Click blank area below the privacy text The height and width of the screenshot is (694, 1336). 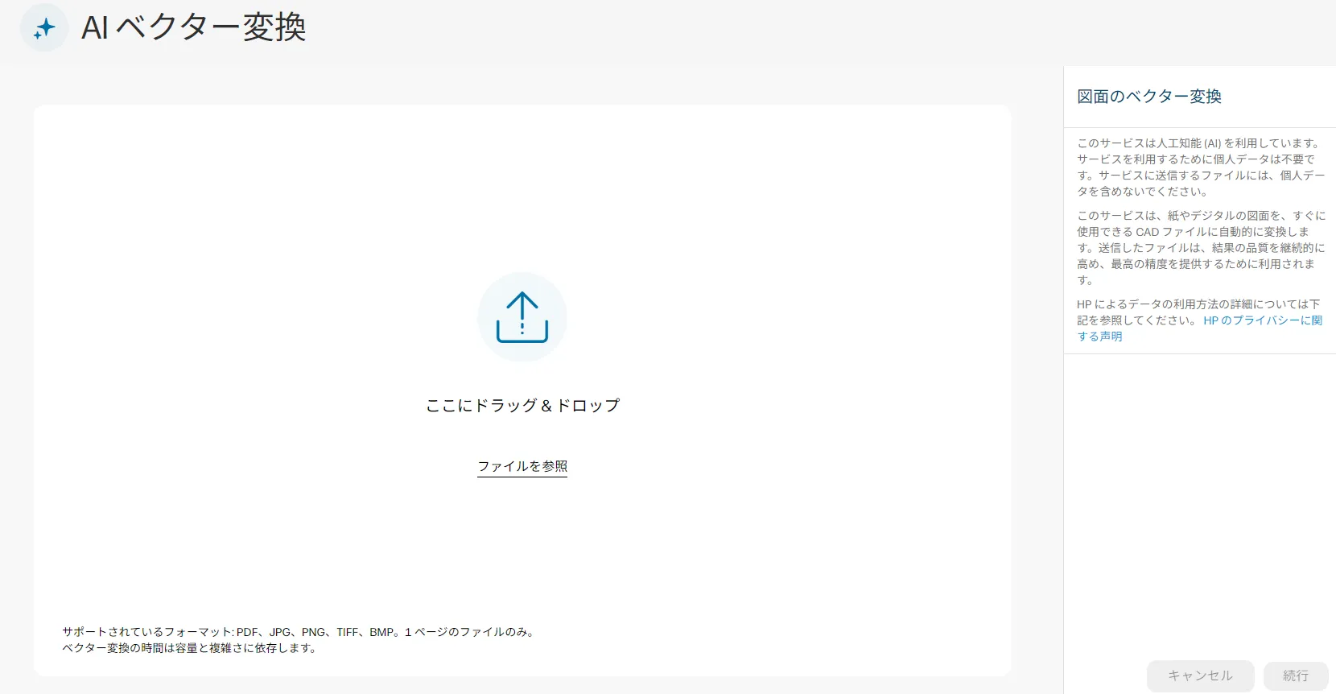(x=1199, y=499)
